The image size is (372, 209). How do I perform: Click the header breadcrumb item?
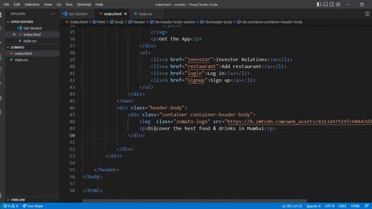[137, 22]
